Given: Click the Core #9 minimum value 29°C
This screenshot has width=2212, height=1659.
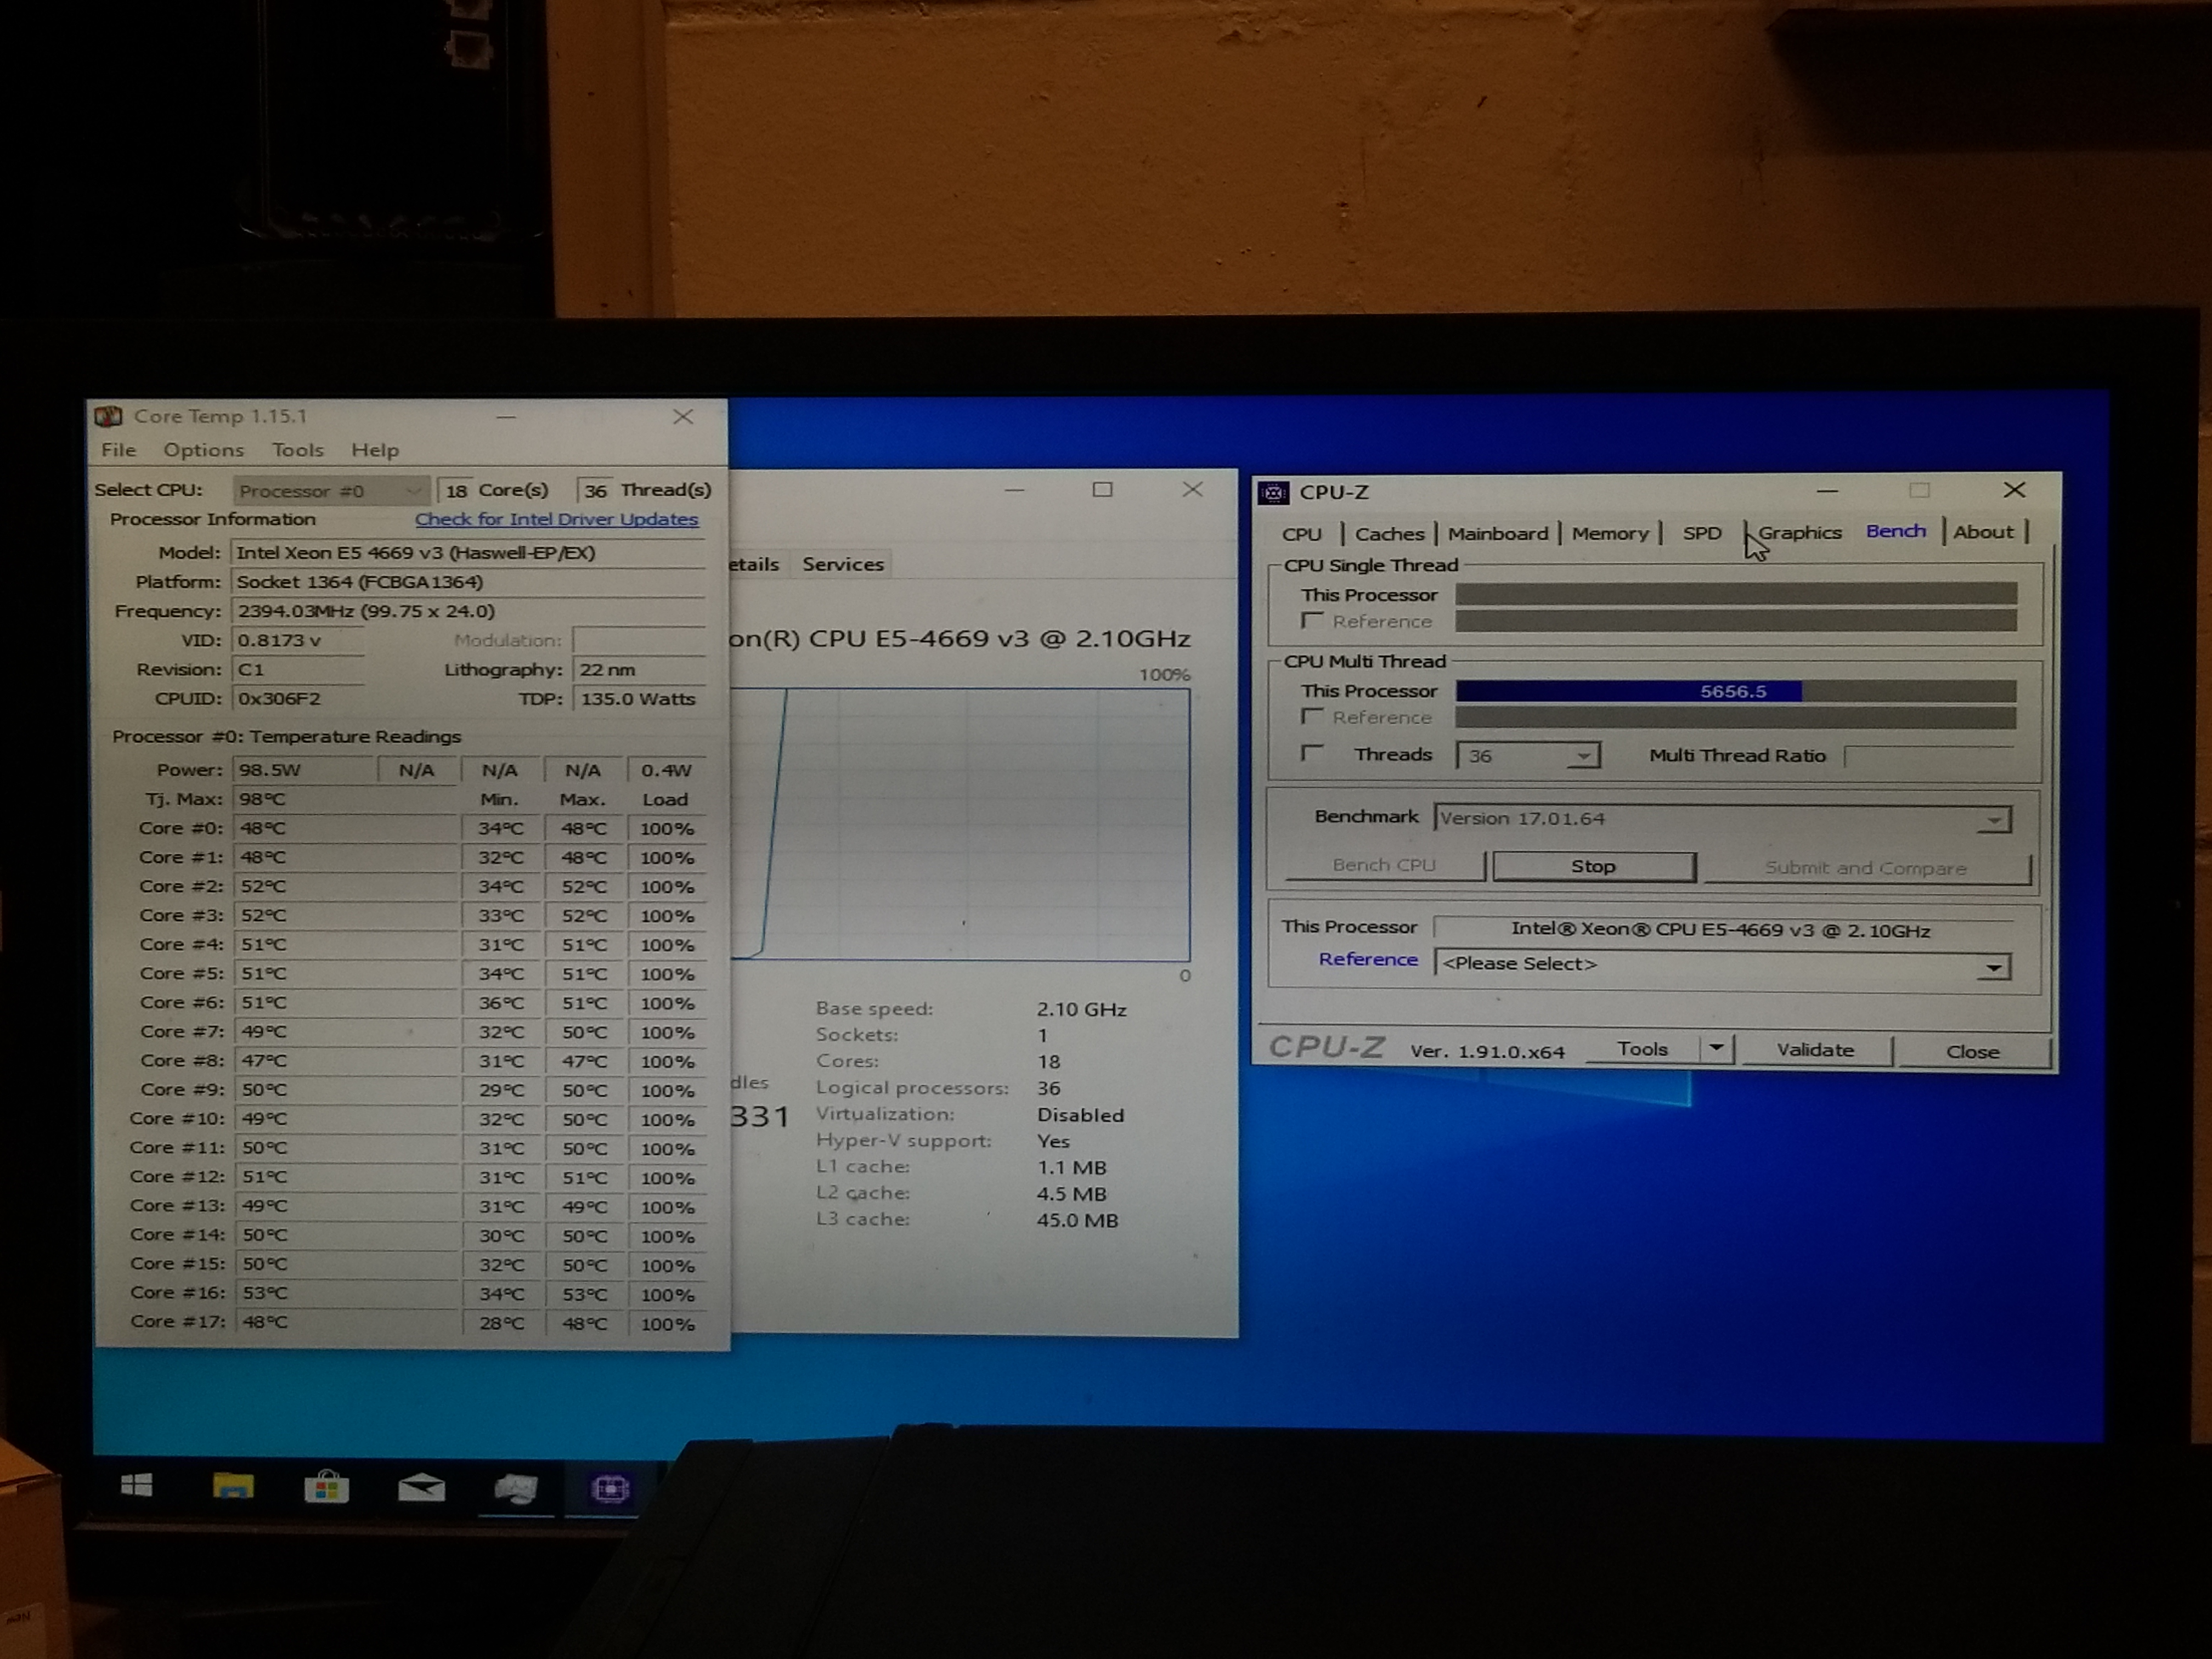Looking at the screenshot, I should [x=501, y=1091].
